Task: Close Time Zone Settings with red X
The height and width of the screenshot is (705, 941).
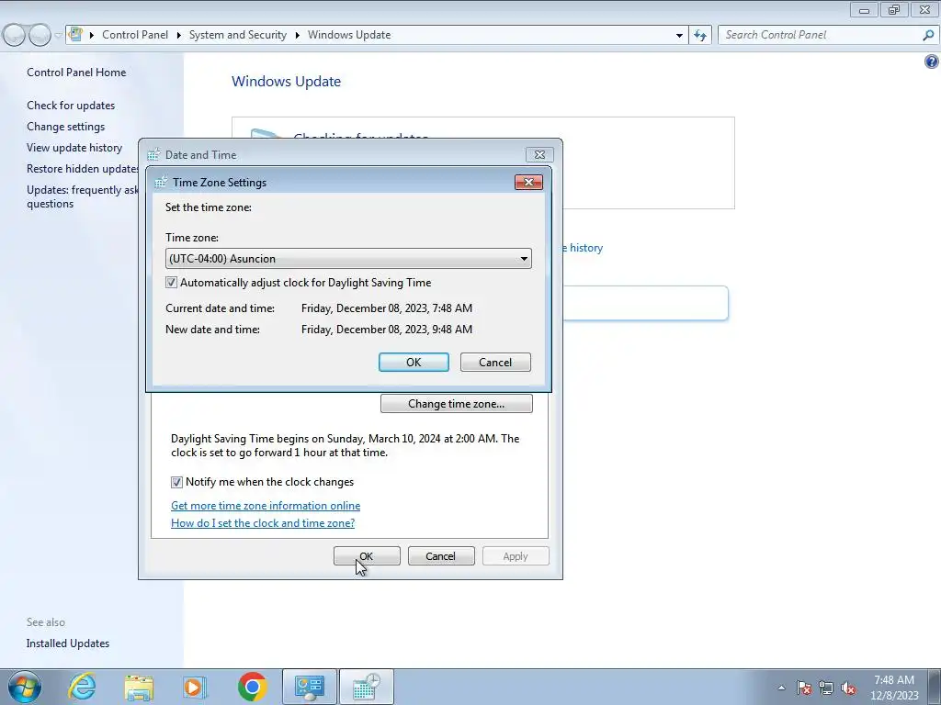Action: 528,183
